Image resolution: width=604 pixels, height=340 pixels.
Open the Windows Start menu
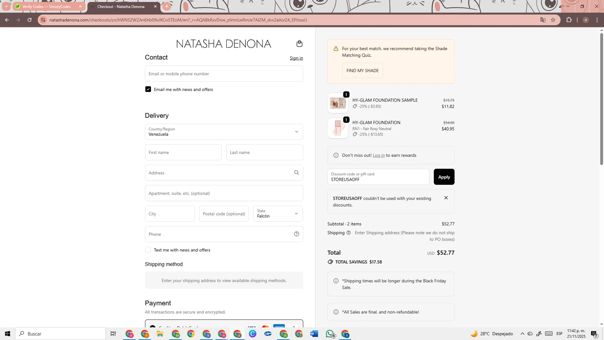[7, 334]
